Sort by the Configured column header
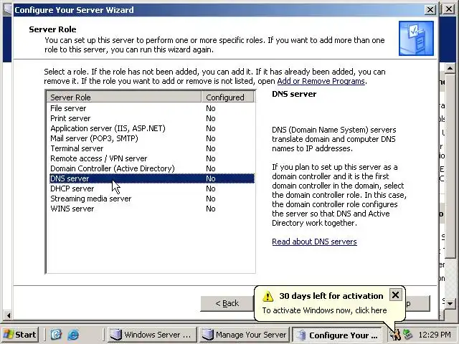Image resolution: width=459 pixels, height=344 pixels. coord(228,97)
